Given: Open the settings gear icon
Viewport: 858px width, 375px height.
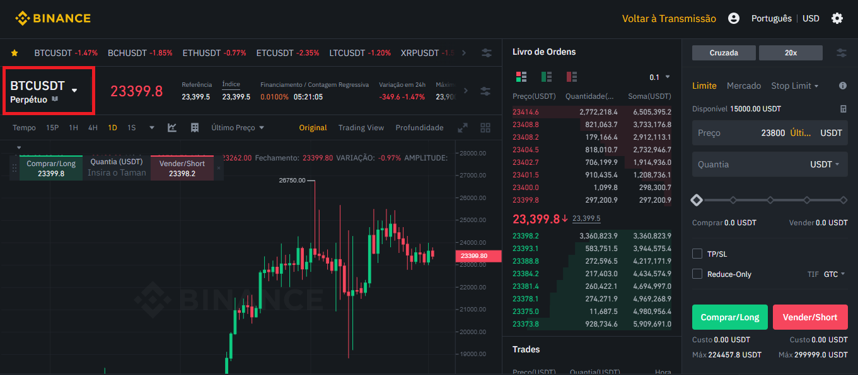Looking at the screenshot, I should click(837, 18).
